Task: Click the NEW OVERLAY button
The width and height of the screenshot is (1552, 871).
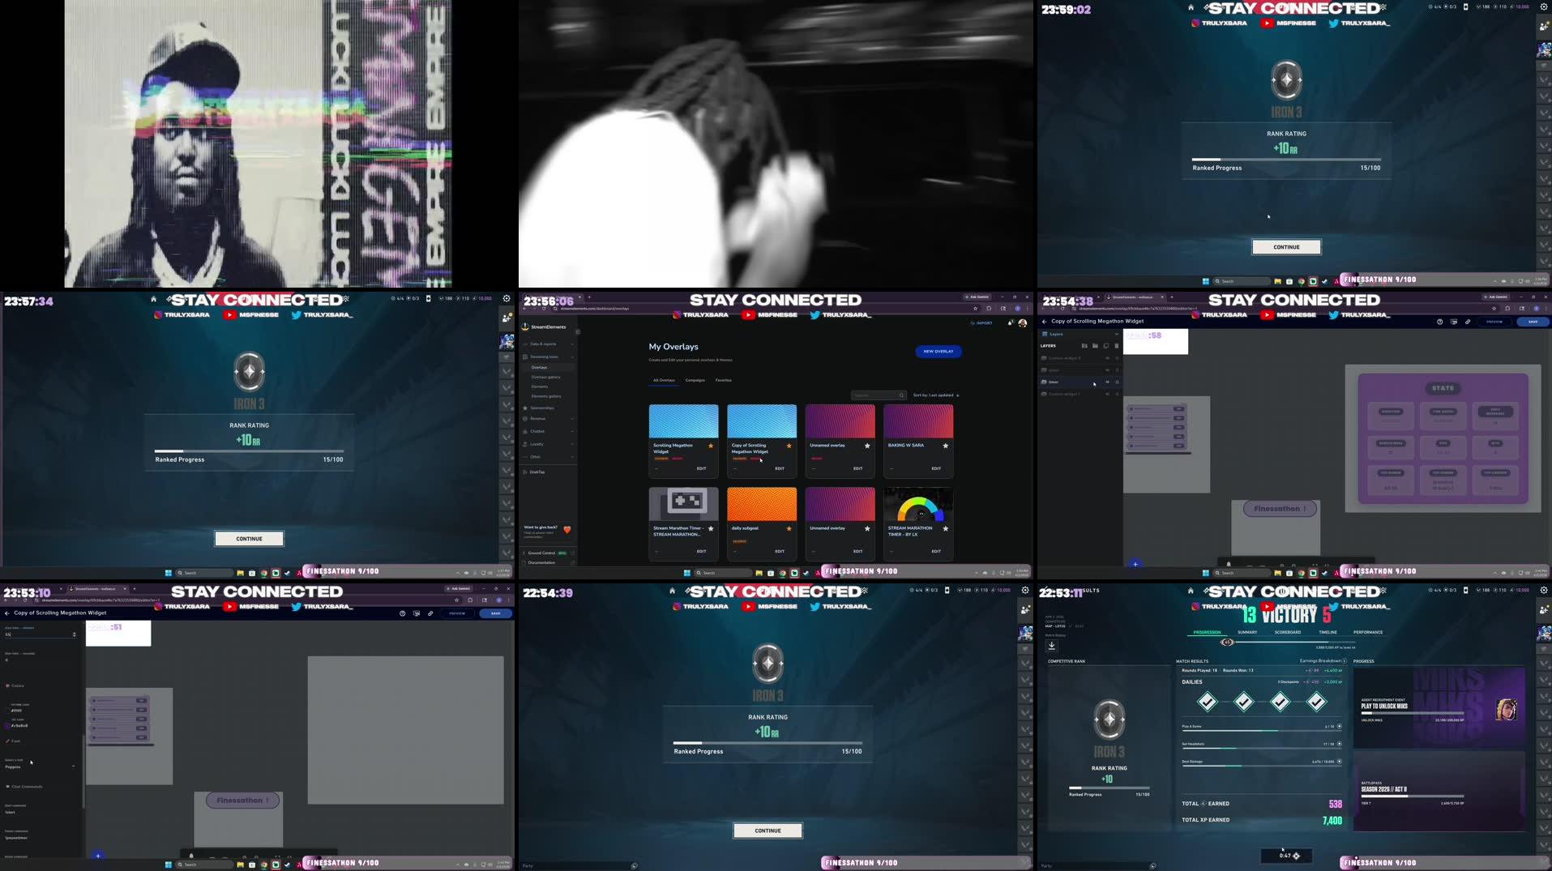Action: pyautogui.click(x=938, y=352)
